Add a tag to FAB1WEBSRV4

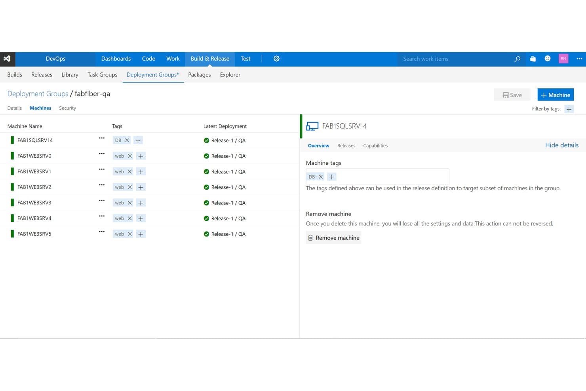pyautogui.click(x=141, y=218)
